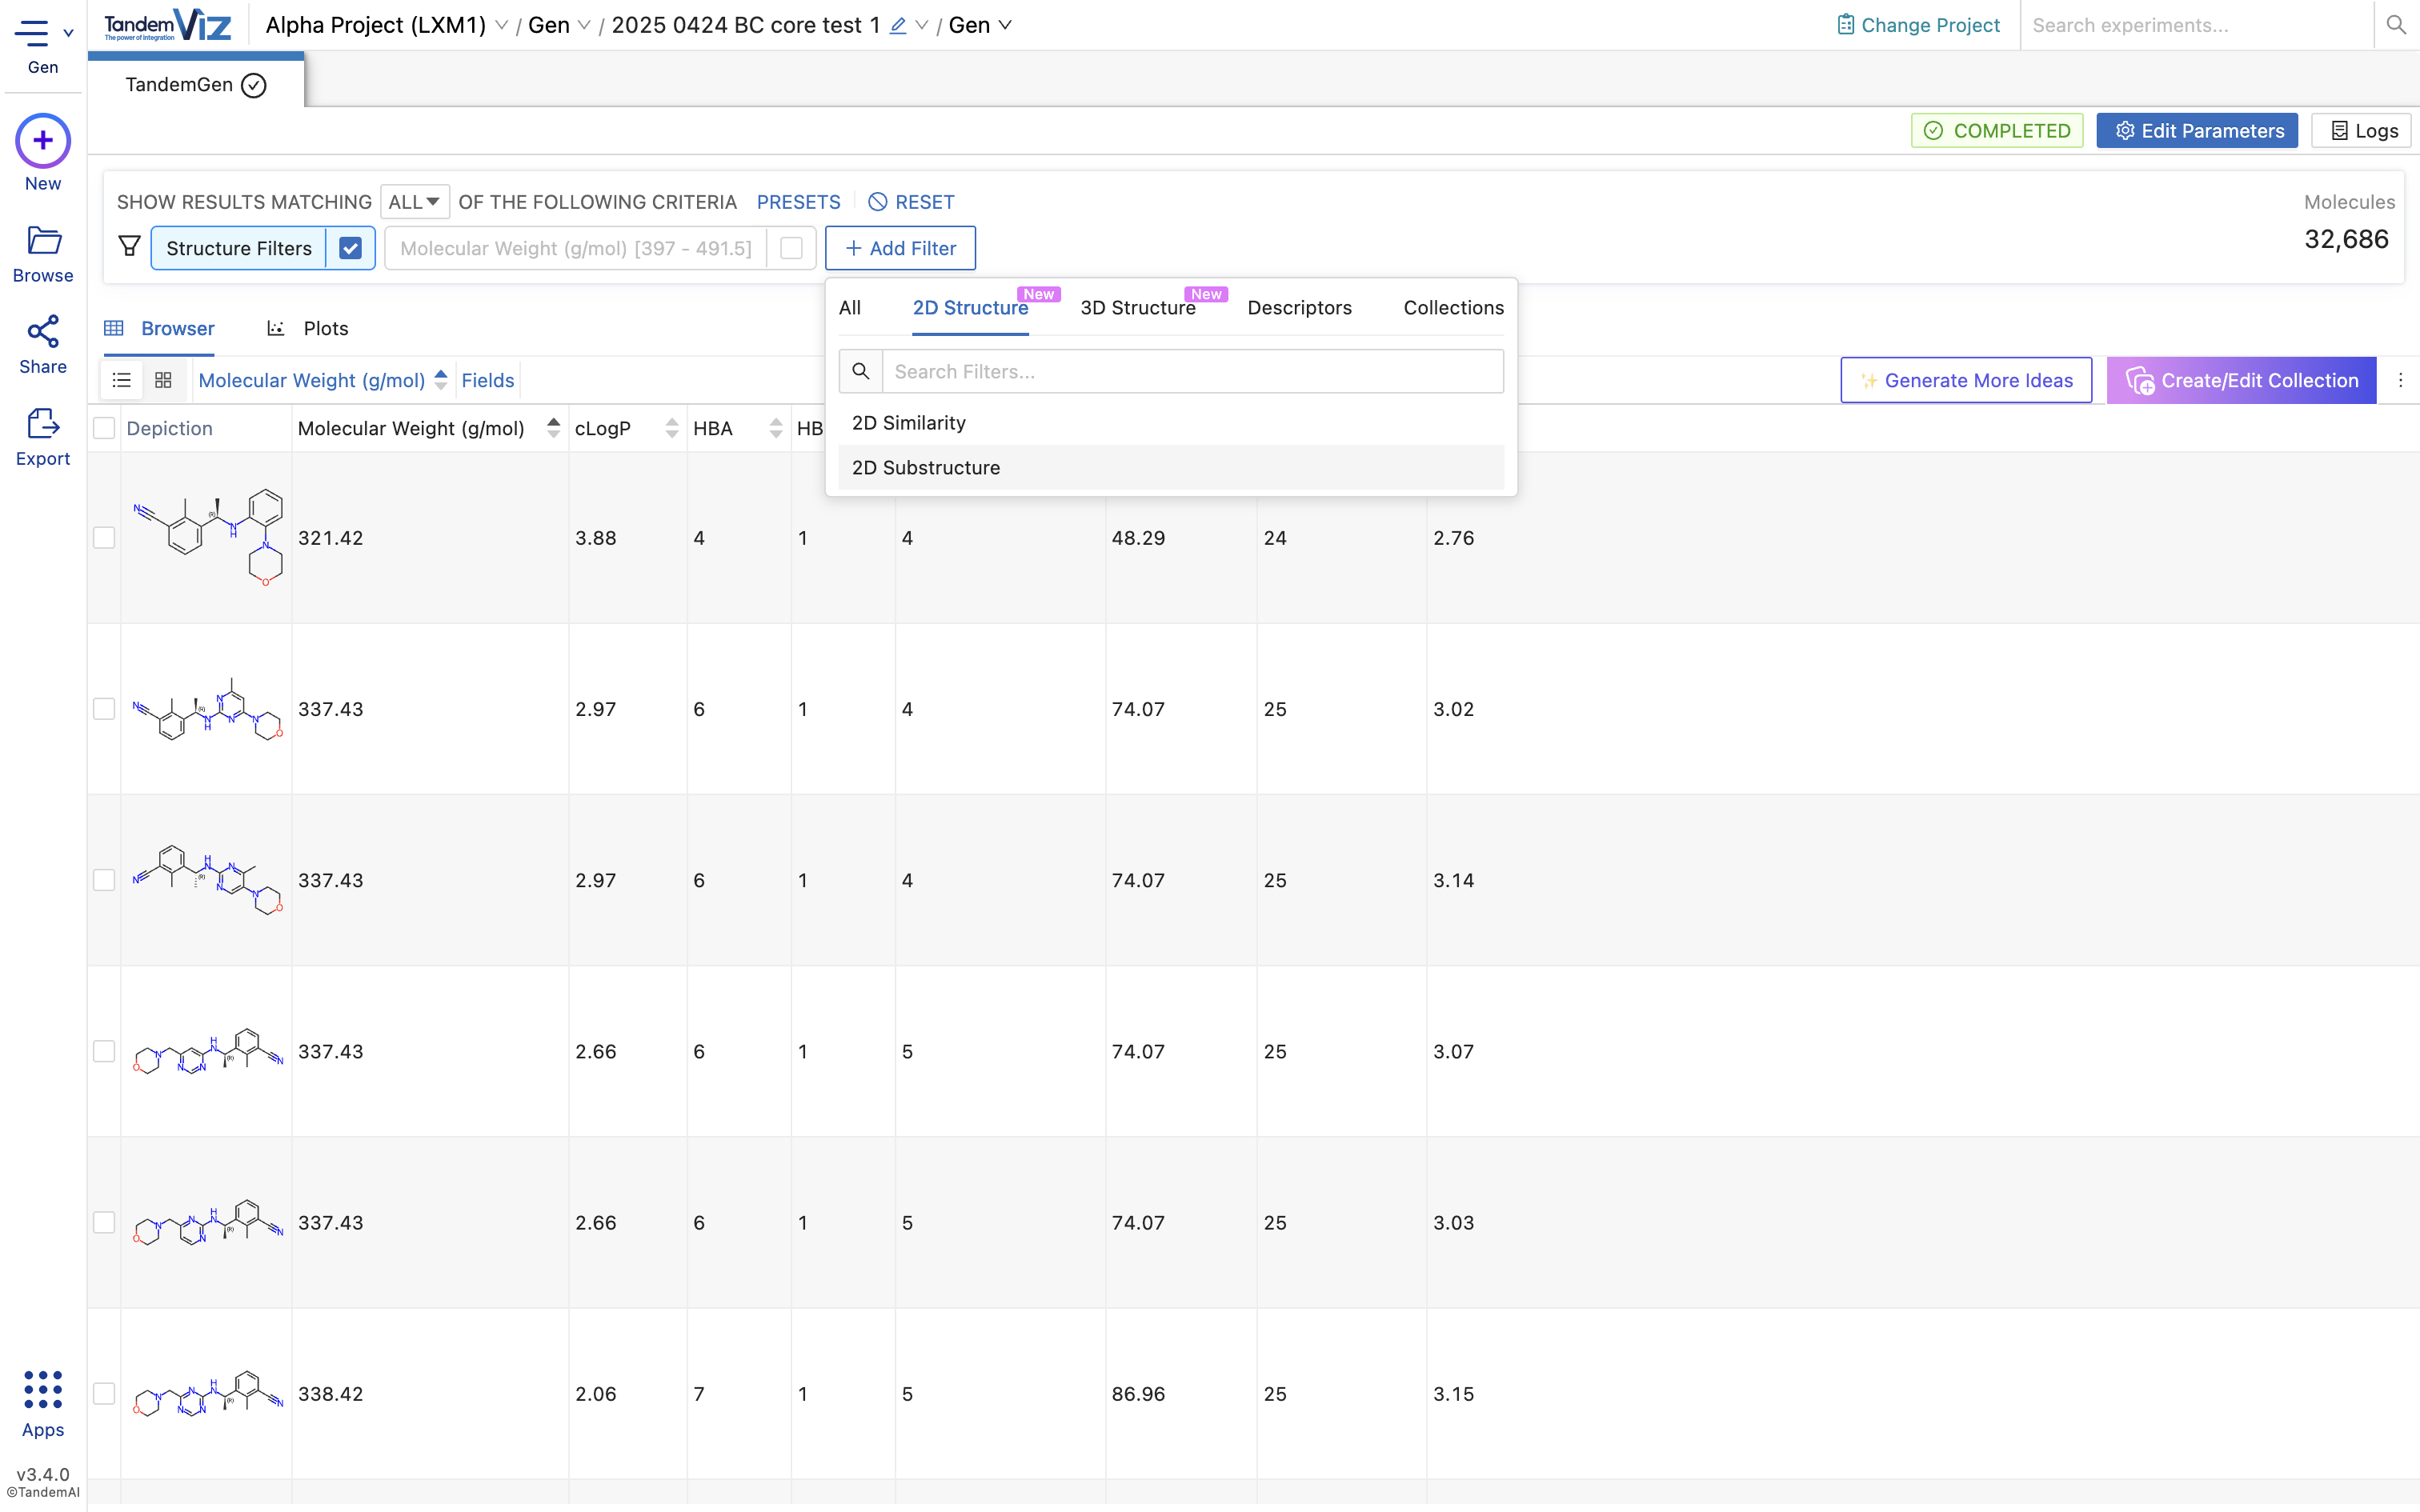The image size is (2420, 1512).
Task: Expand the first Gen breadcrumb dropdown
Action: [584, 26]
